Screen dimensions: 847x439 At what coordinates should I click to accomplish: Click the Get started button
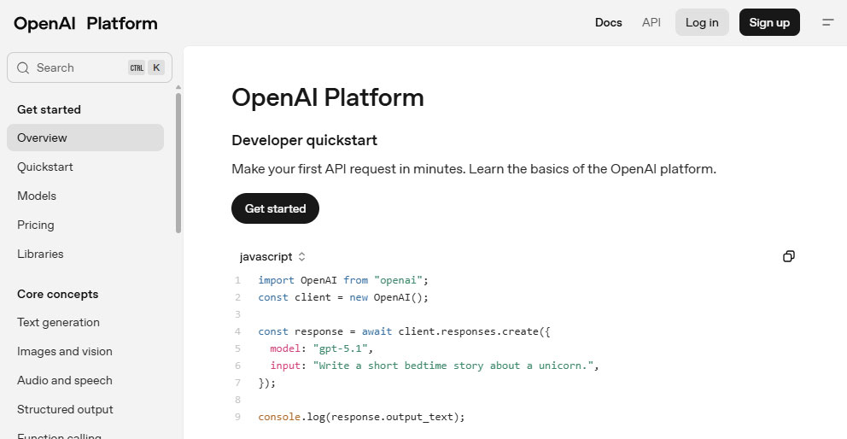tap(276, 208)
